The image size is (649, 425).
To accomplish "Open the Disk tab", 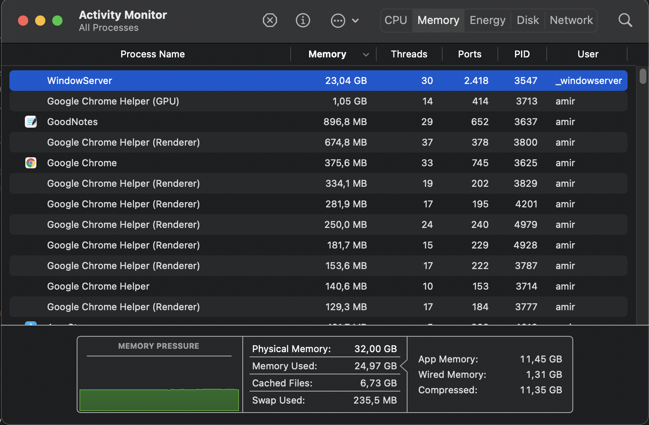I will 527,20.
